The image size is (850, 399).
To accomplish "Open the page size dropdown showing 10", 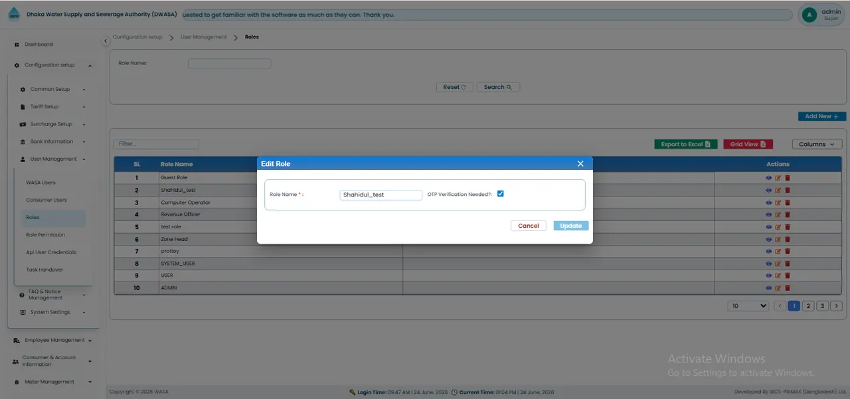I will pyautogui.click(x=748, y=306).
